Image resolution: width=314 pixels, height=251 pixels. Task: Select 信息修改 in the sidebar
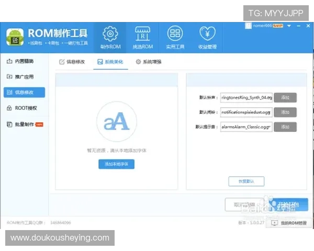pos(24,92)
